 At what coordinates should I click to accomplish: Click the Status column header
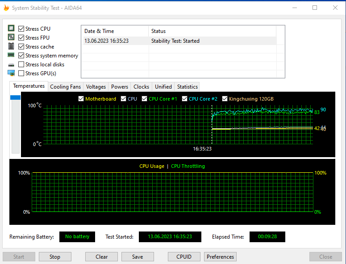tap(212, 31)
